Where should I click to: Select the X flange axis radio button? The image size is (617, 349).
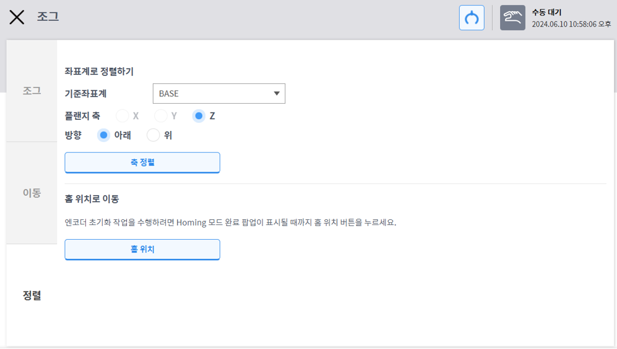[123, 116]
